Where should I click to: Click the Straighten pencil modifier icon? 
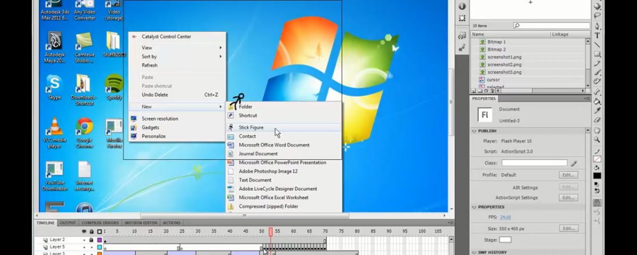tap(597, 221)
